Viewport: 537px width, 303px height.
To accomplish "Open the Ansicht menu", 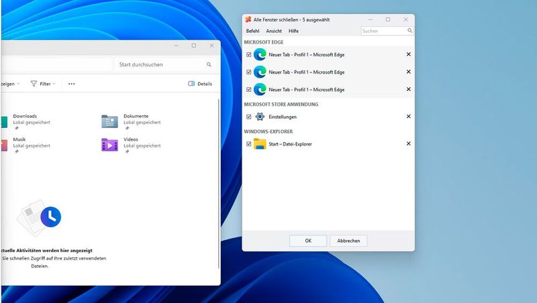I will (x=274, y=31).
